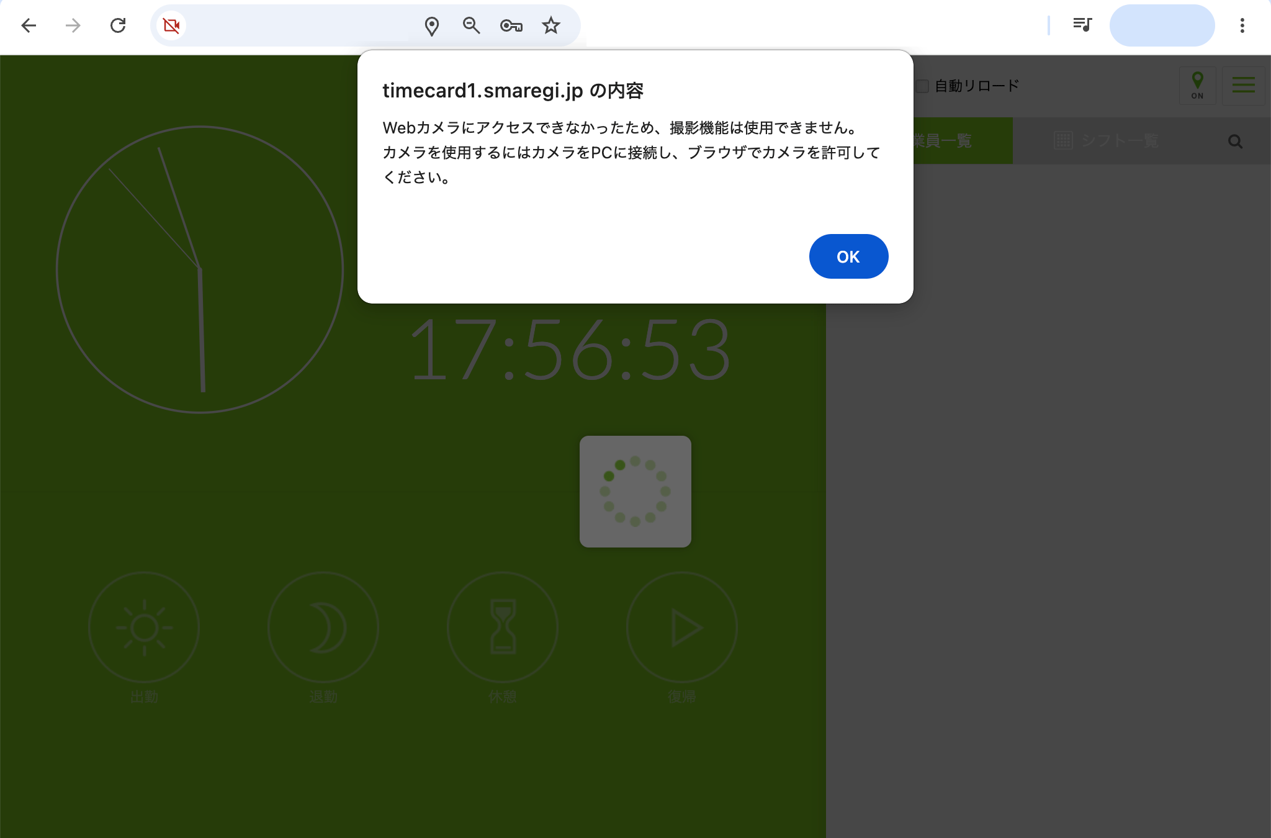Image resolution: width=1271 pixels, height=838 pixels.
Task: Open the password key icon
Action: pos(511,25)
